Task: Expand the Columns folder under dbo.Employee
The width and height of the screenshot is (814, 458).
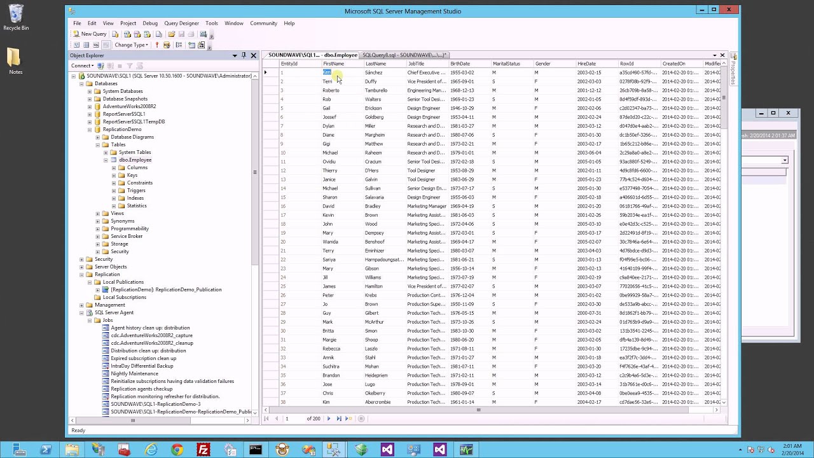Action: click(x=114, y=168)
